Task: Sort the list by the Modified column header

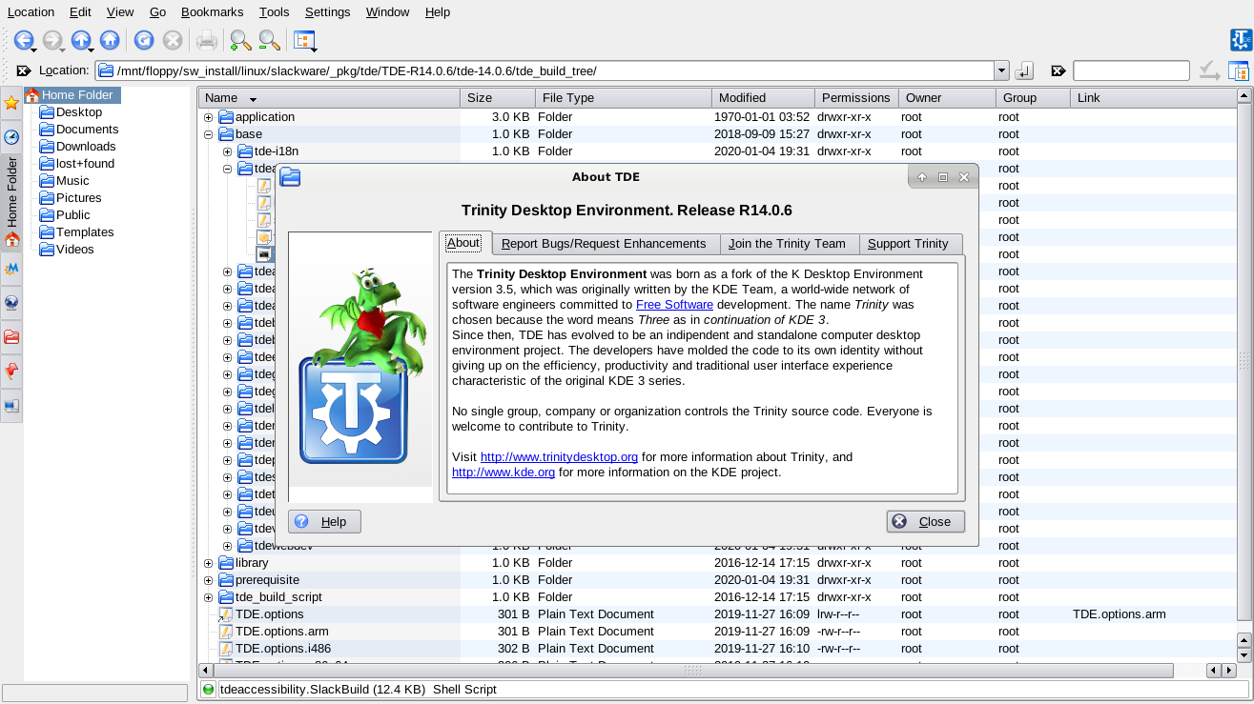Action: pos(762,98)
